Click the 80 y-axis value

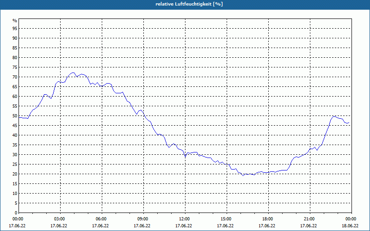[x=15, y=57]
